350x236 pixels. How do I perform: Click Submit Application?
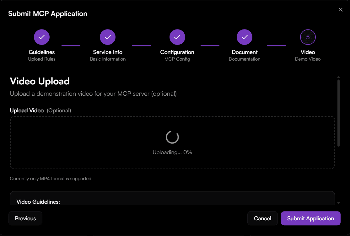pyautogui.click(x=310, y=218)
